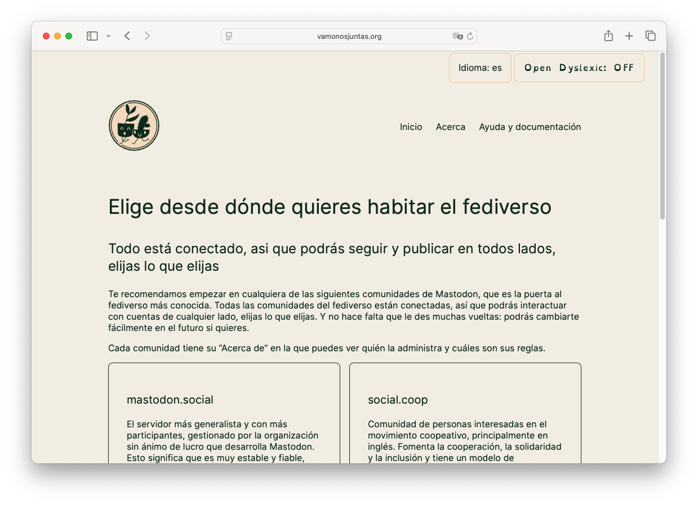Screen dimensions: 698x505
Task: Go forward to the next page
Action: [x=147, y=36]
